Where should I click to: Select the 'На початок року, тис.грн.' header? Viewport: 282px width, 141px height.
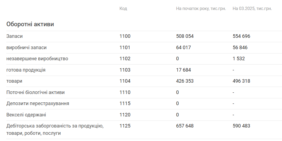coord(201,8)
